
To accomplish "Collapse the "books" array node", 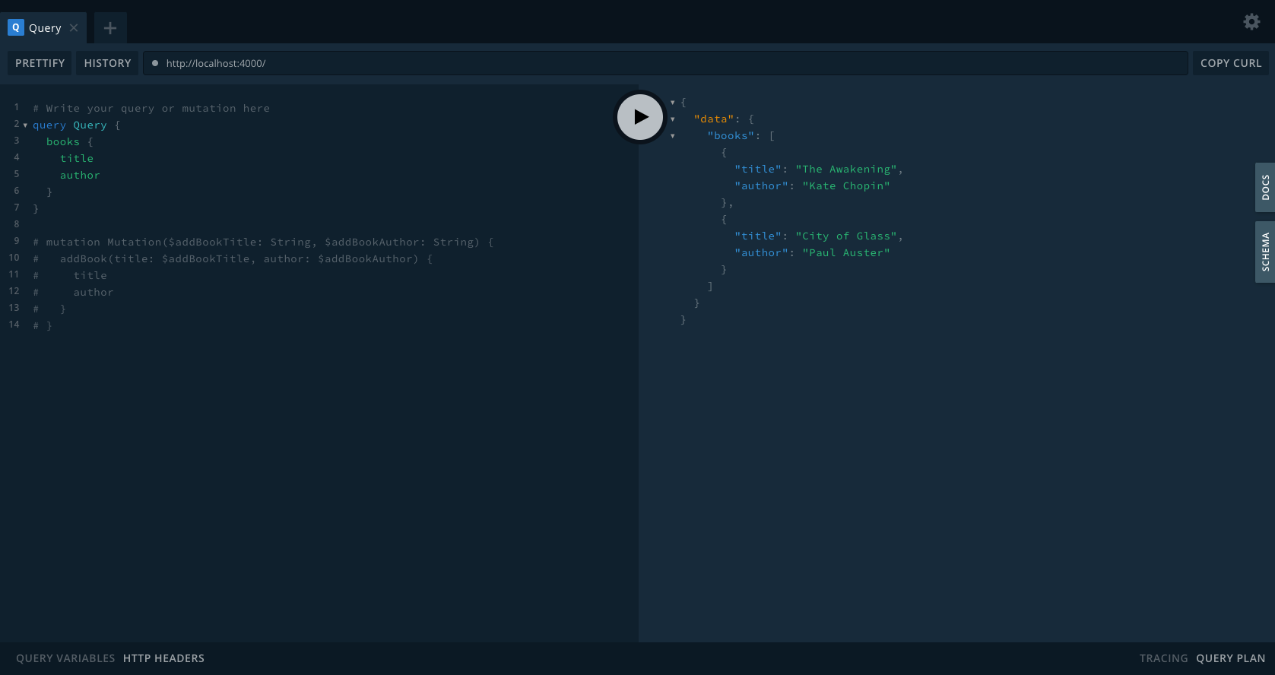I will click(x=672, y=135).
